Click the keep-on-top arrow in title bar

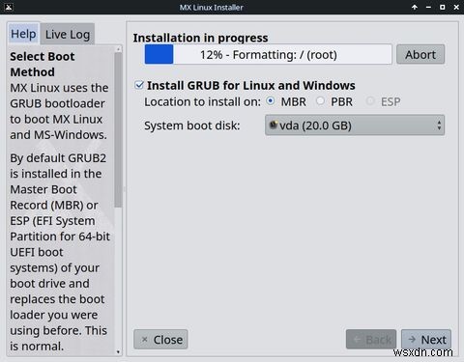(x=415, y=7)
